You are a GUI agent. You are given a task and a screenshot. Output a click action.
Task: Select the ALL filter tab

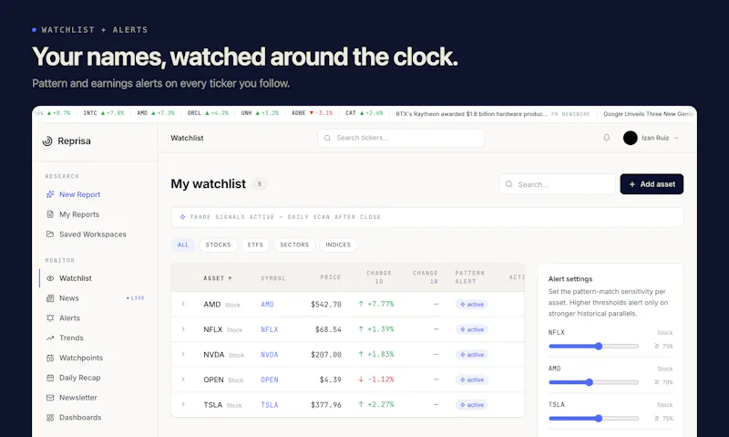[x=183, y=245]
